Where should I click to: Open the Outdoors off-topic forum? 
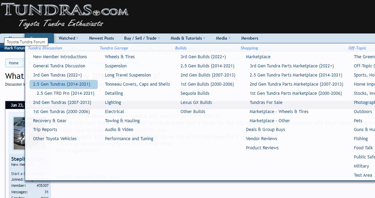363,111
